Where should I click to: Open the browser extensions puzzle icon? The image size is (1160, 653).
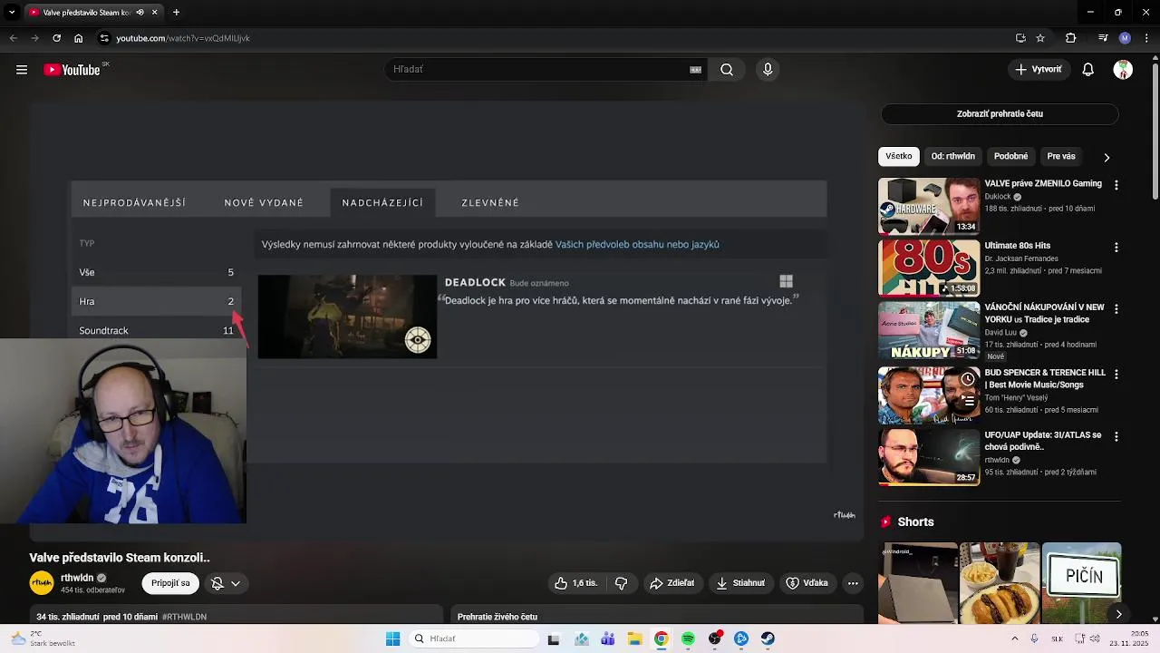click(x=1070, y=38)
